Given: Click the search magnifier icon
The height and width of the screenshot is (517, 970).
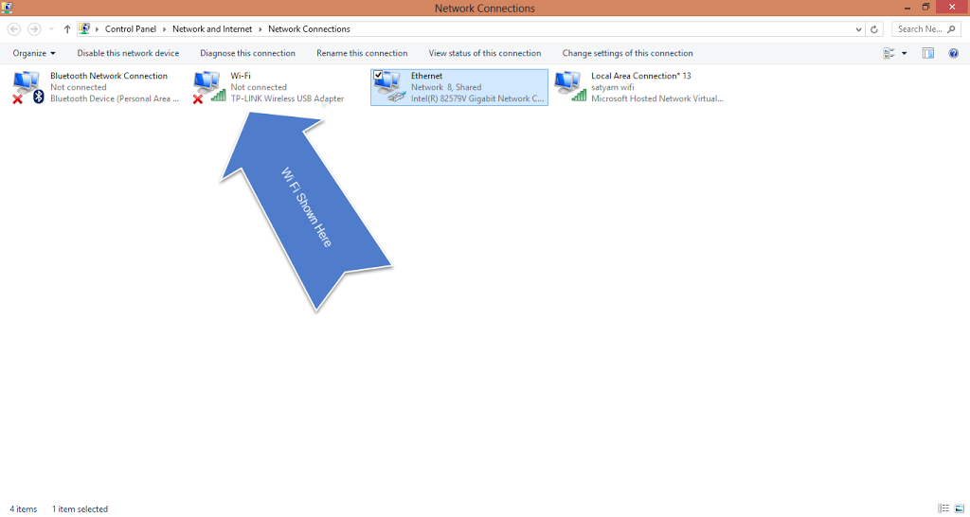Looking at the screenshot, I should point(951,29).
